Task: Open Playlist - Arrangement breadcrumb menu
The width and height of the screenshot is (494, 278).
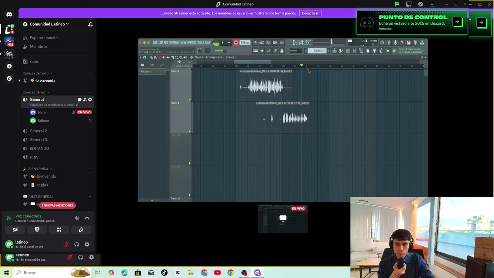Action: pos(208,57)
